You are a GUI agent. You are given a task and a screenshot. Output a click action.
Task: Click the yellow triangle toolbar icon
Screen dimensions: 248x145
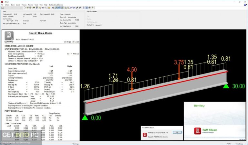click(49, 8)
